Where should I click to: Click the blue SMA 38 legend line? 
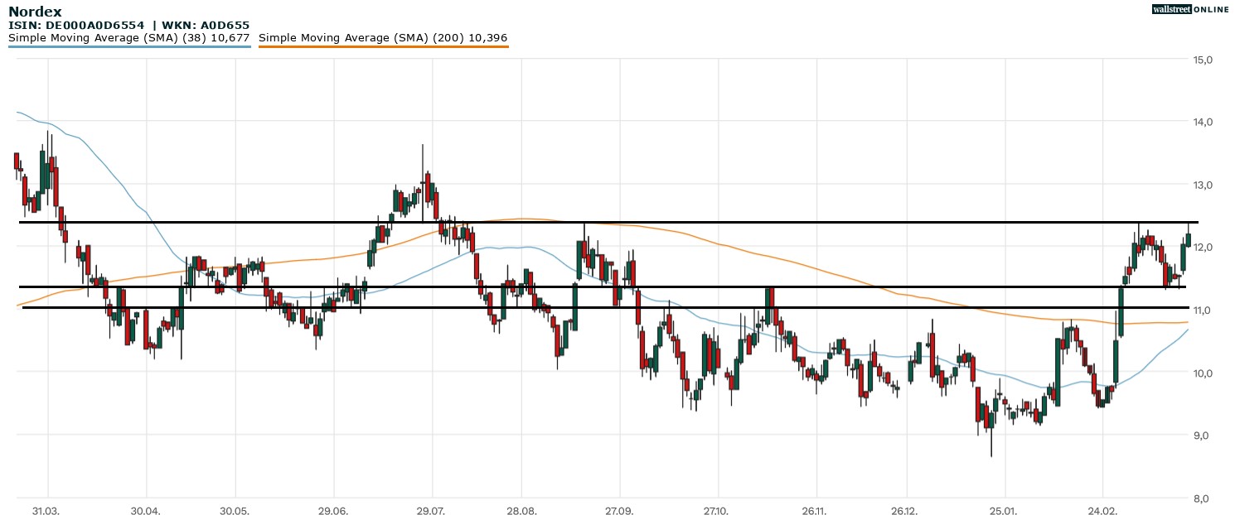[129, 46]
